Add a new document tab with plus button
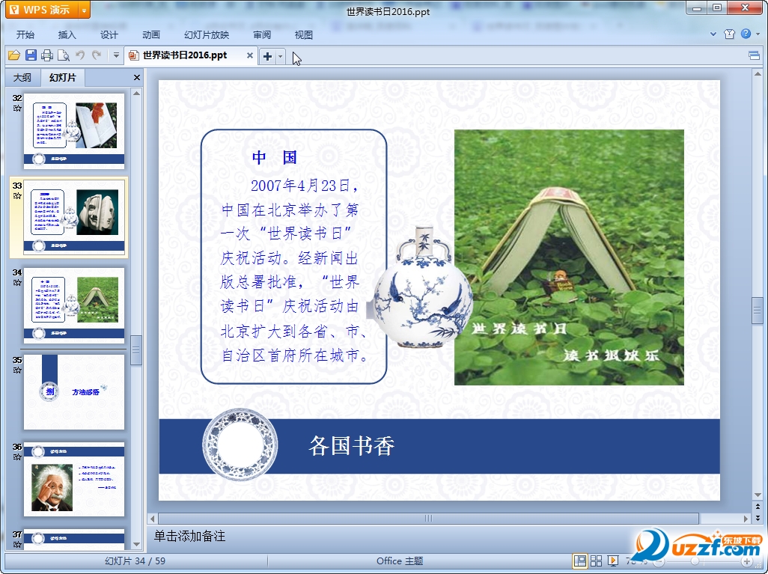Viewport: 768px width, 574px height. pos(267,56)
